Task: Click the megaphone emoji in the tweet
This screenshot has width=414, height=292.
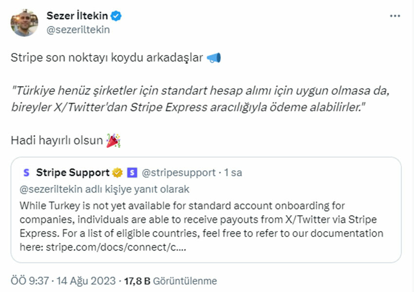Action: point(213,57)
